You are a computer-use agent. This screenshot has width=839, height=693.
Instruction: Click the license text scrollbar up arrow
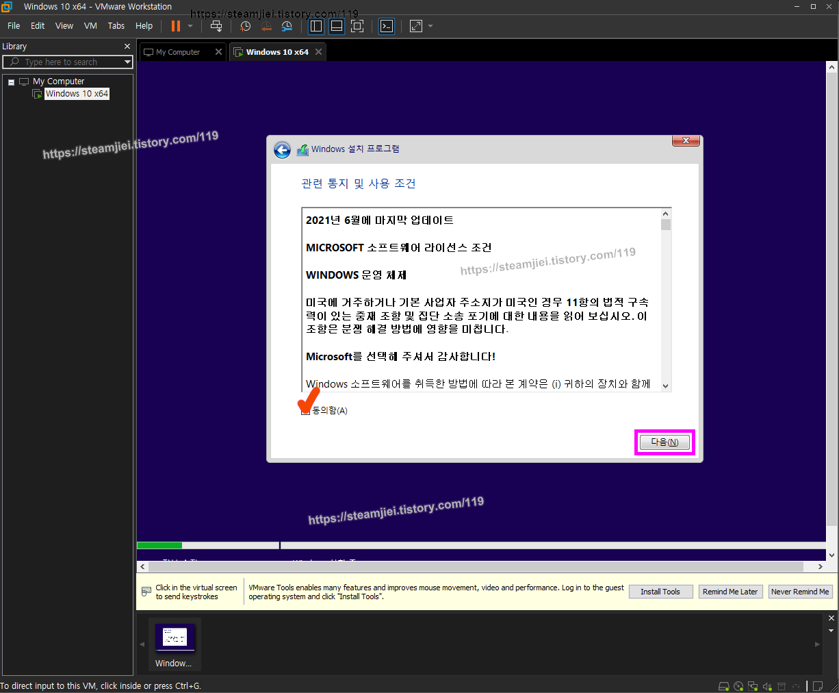click(665, 213)
